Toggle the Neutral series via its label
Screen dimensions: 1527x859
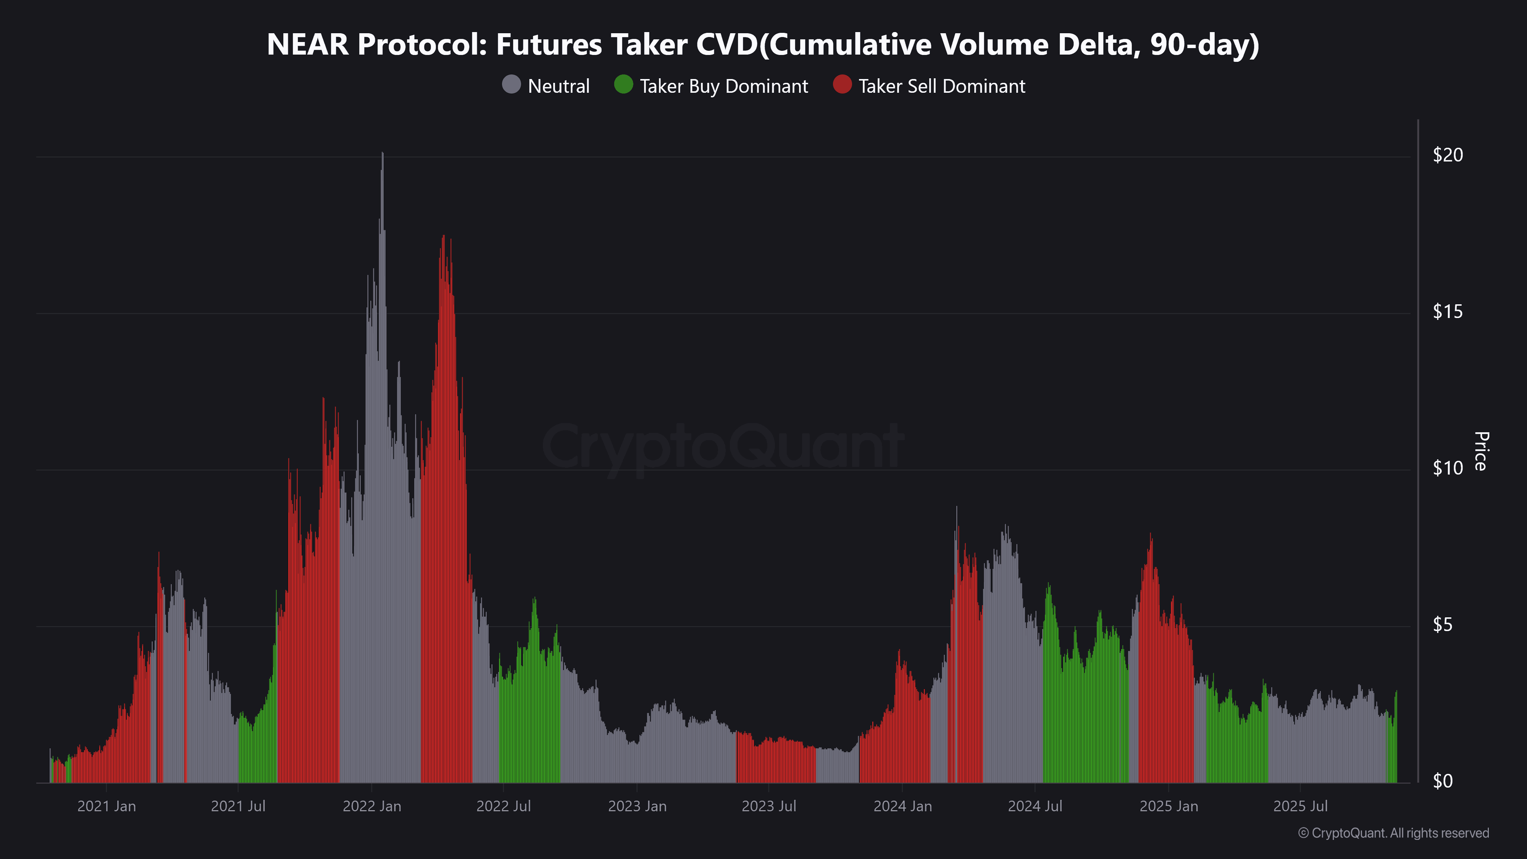click(559, 87)
